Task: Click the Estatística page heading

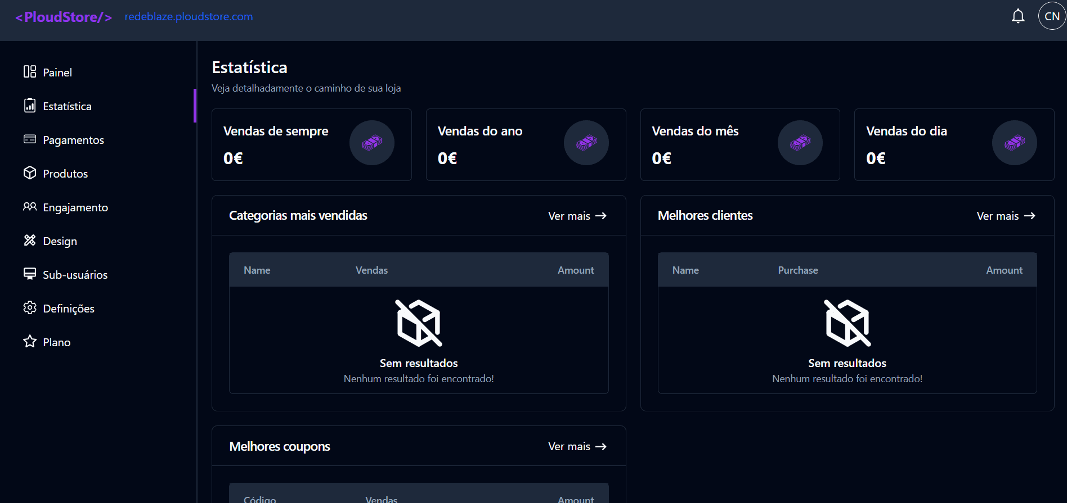Action: coord(249,67)
